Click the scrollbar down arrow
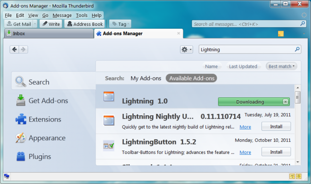 point(297,162)
